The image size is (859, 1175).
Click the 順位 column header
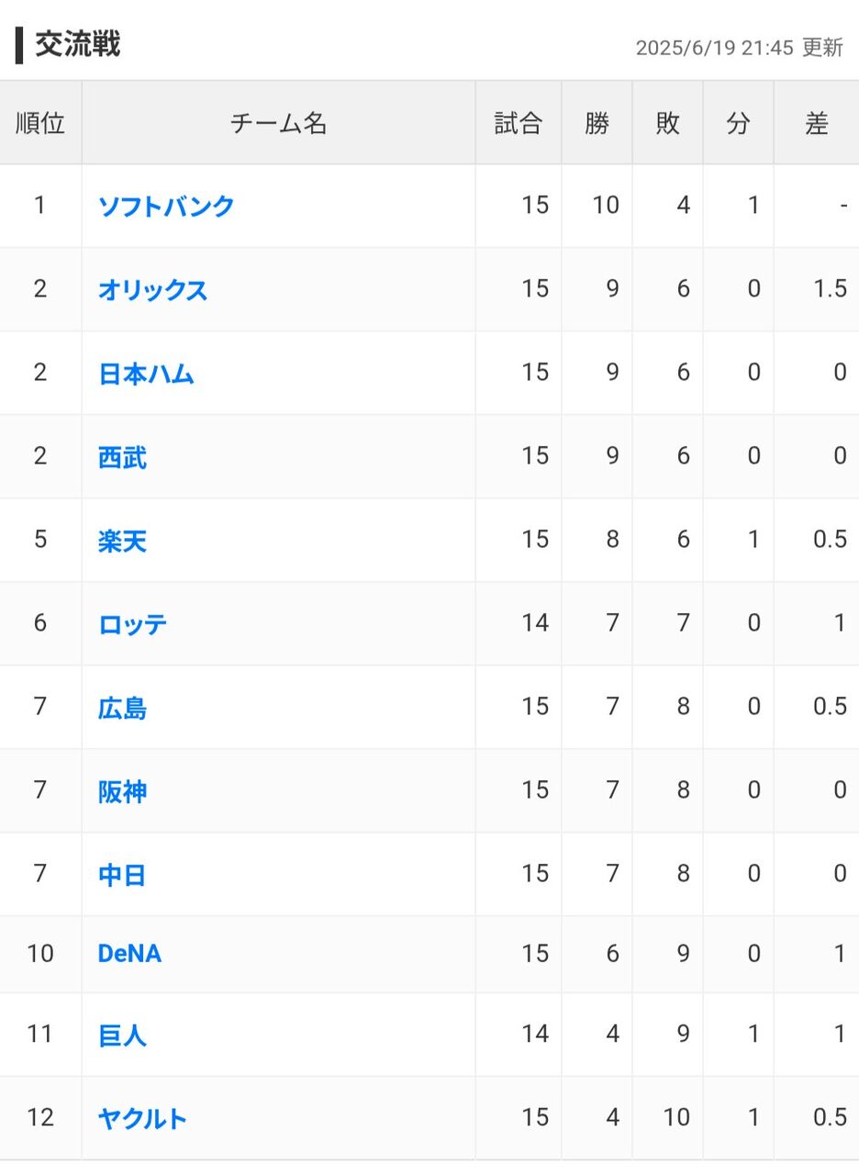click(40, 123)
